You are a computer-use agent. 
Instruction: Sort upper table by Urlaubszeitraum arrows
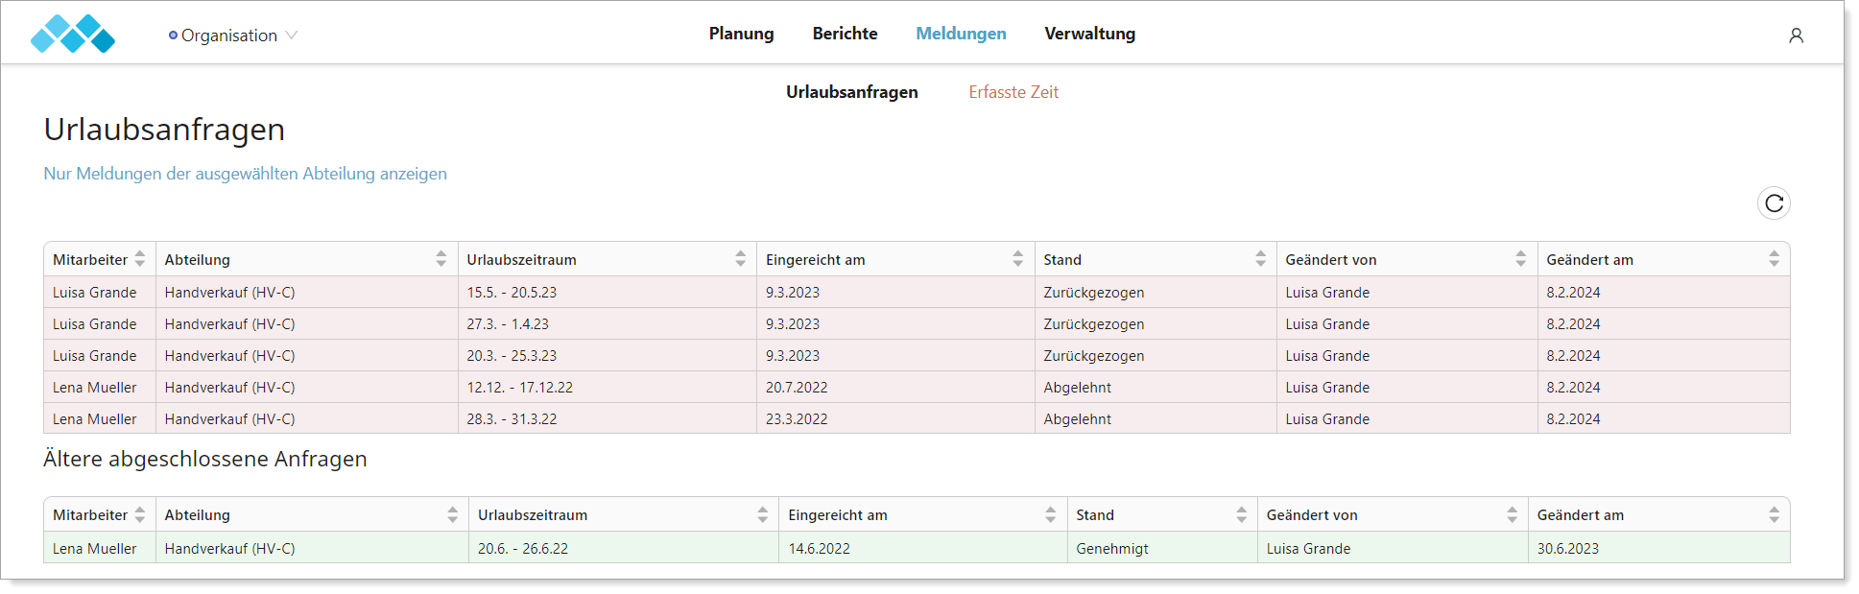click(x=740, y=259)
